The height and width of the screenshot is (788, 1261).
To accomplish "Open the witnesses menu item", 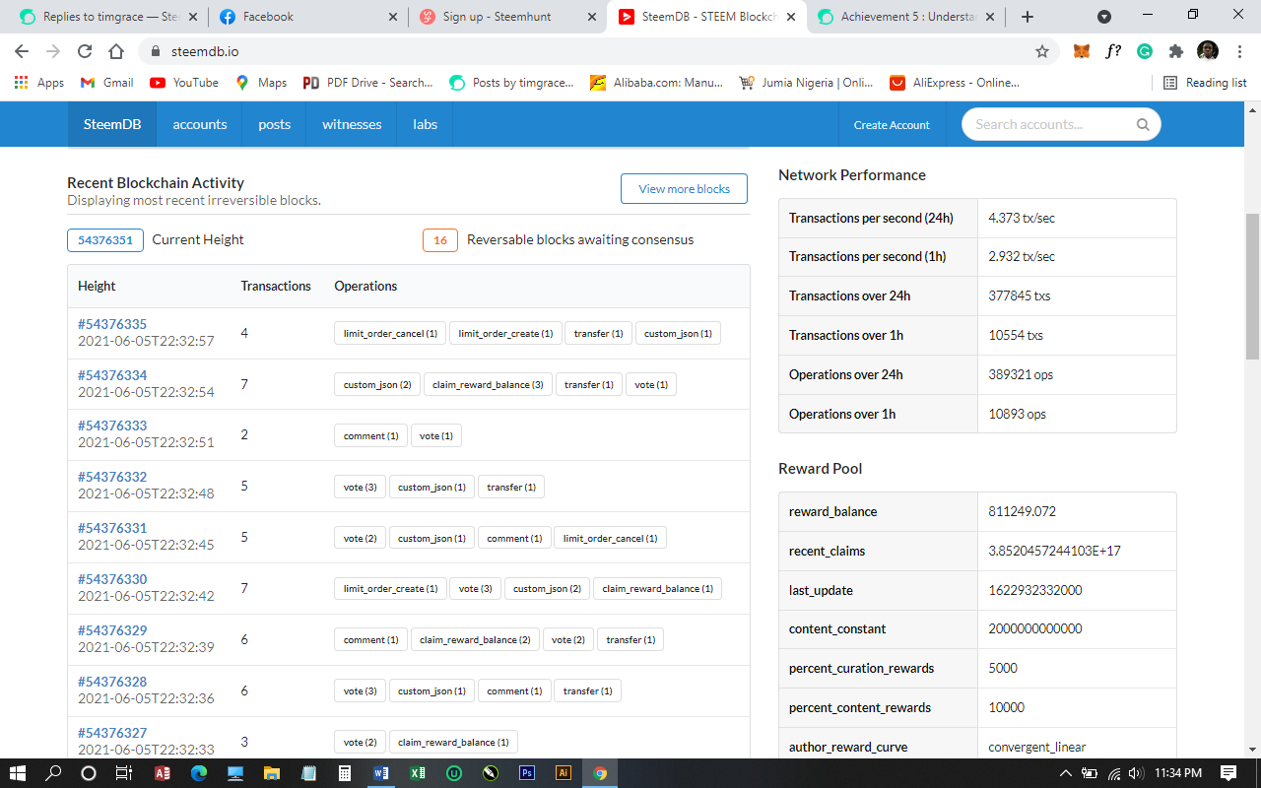I will point(352,124).
